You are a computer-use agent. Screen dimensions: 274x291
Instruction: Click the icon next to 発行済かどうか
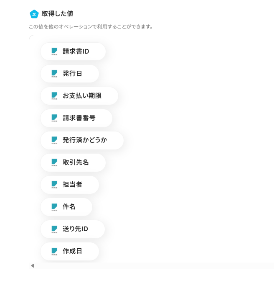[x=54, y=140]
